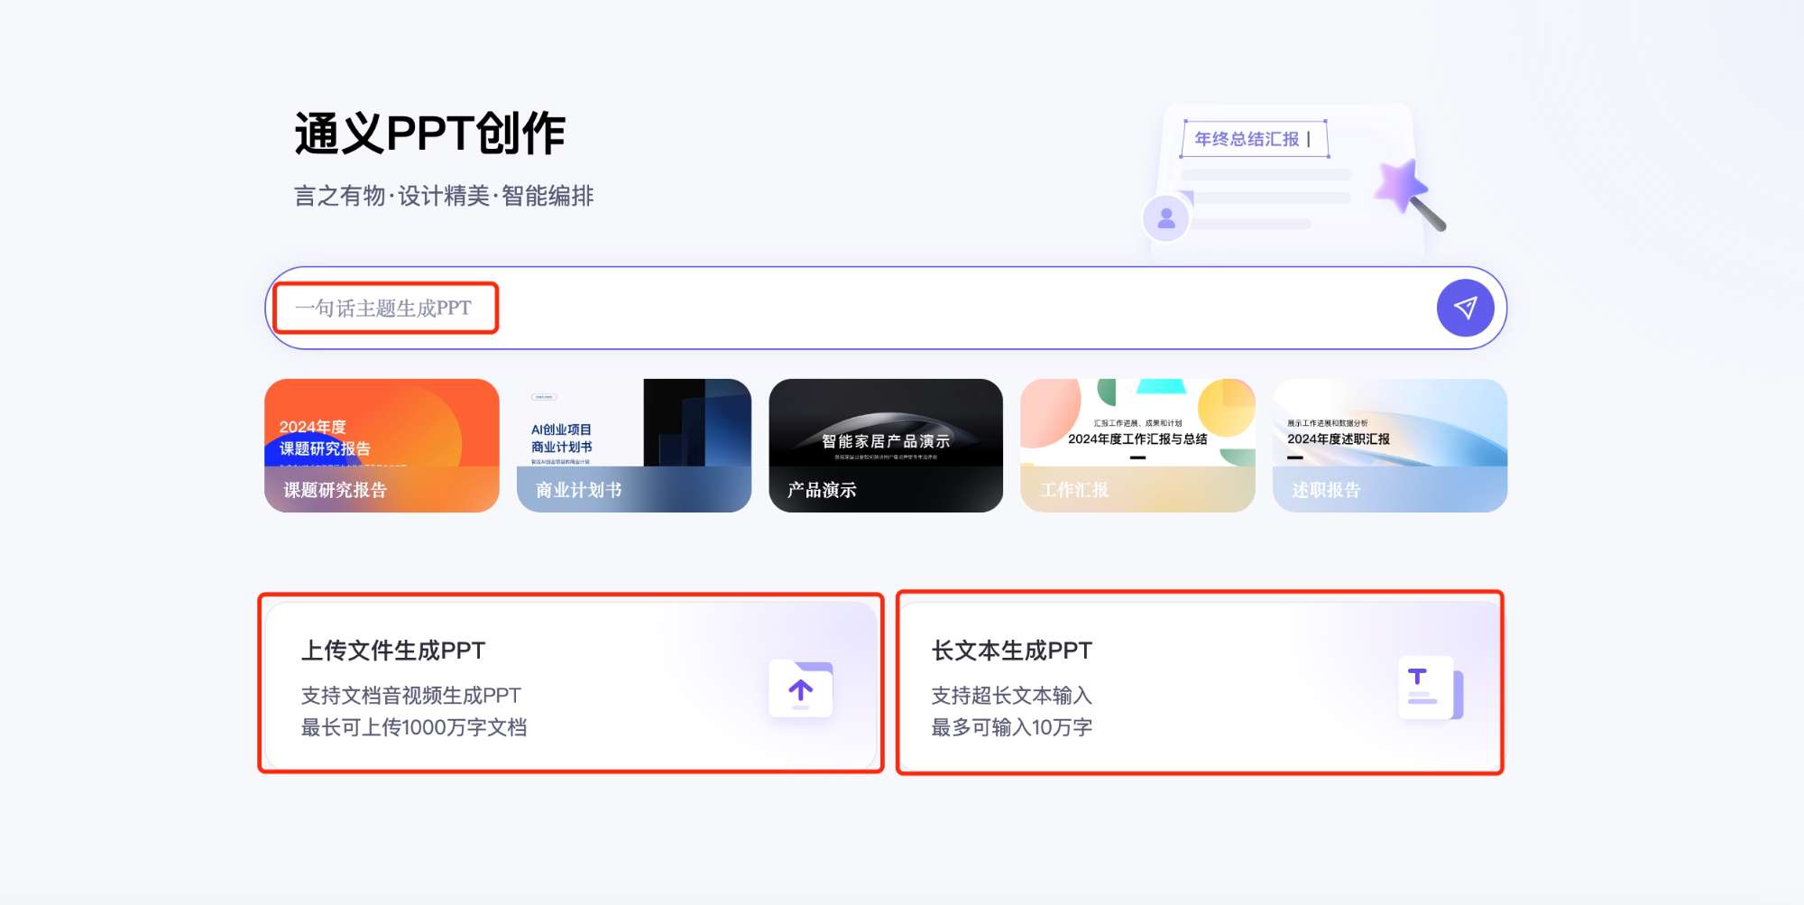This screenshot has height=905, width=1804.
Task: Click the paper-plane send button
Action: 1465,309
